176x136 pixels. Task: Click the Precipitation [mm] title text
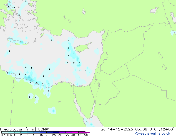tap(18, 129)
